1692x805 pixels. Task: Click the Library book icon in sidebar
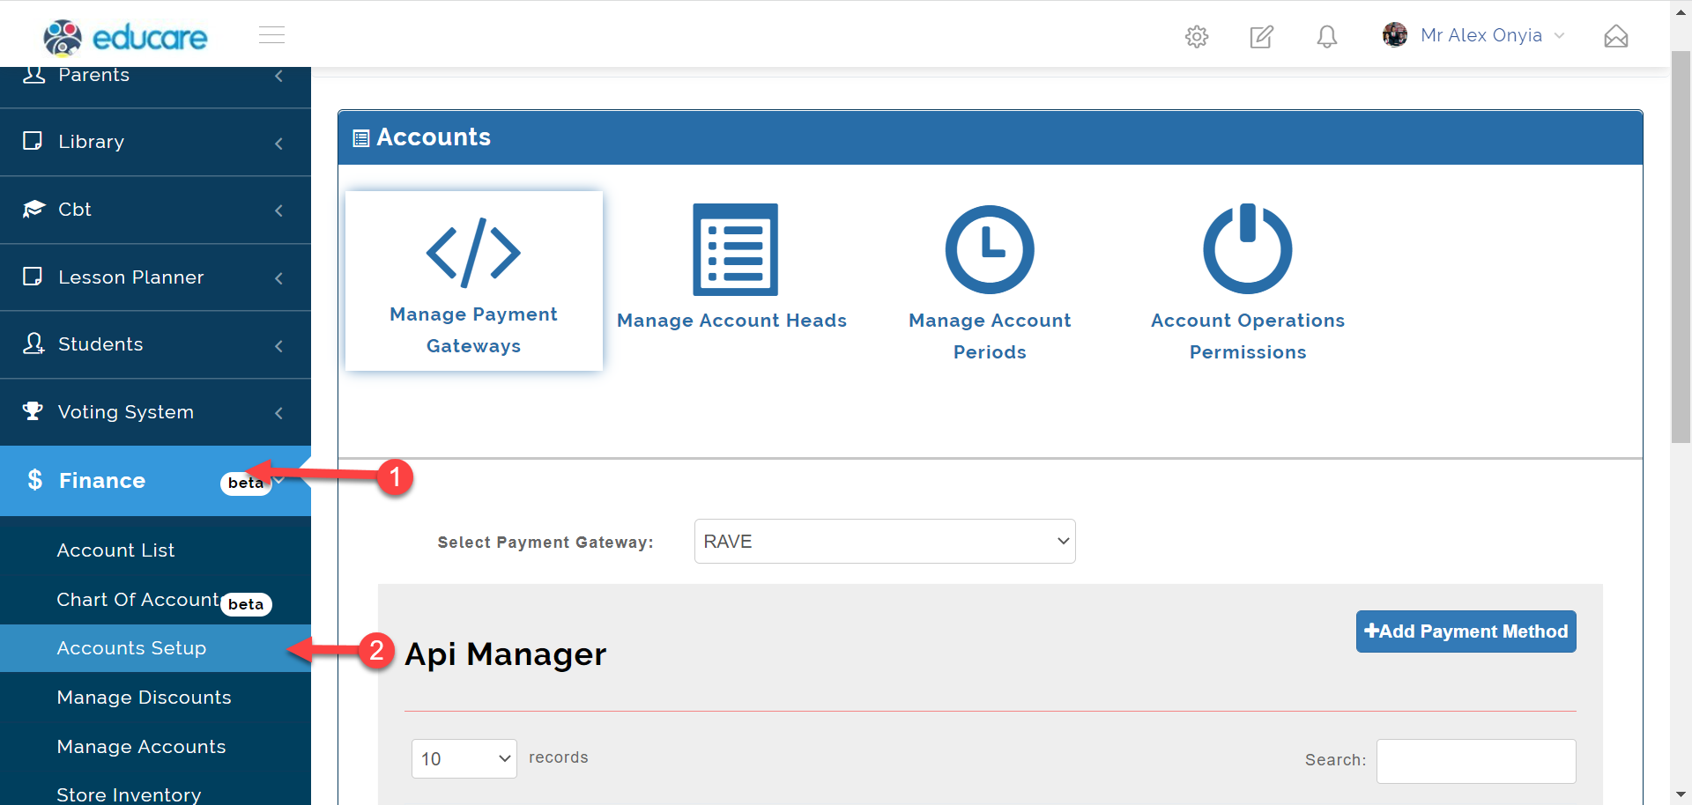33,141
